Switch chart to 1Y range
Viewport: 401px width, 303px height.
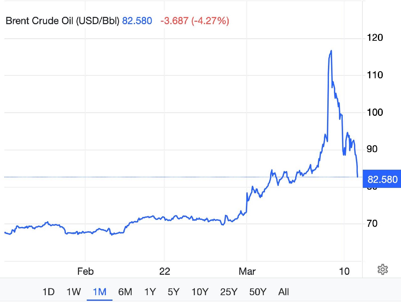tap(150, 292)
